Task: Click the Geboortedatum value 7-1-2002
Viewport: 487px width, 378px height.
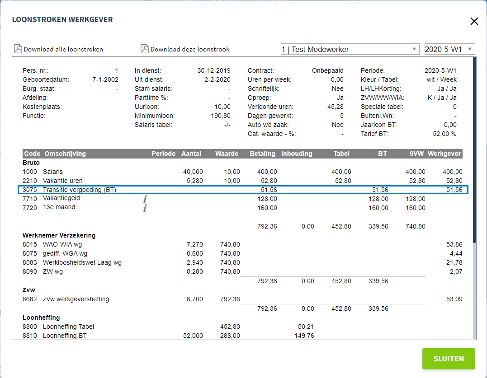Action: (x=105, y=79)
